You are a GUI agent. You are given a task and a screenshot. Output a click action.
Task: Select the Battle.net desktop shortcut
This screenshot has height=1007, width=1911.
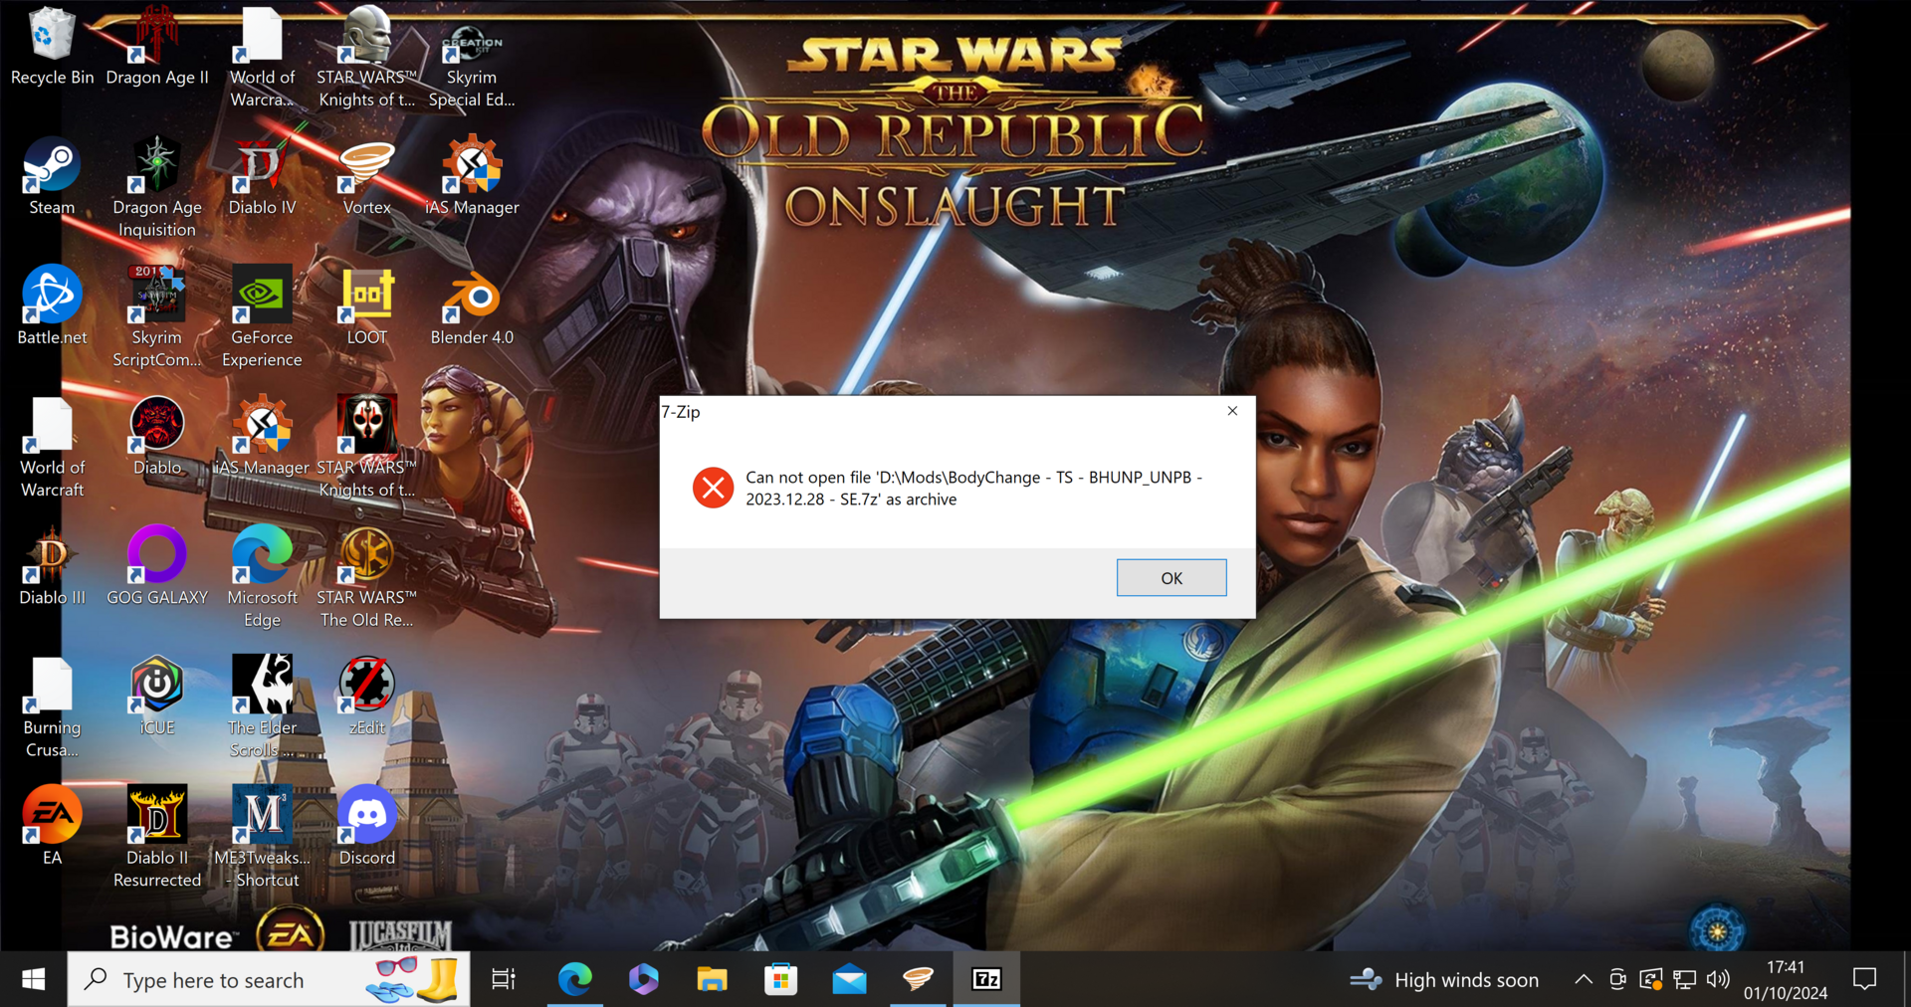pyautogui.click(x=52, y=306)
